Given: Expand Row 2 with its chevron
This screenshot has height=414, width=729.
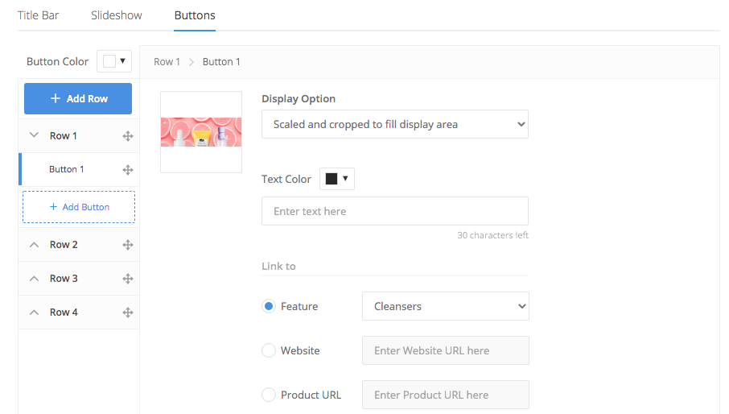Looking at the screenshot, I should point(34,245).
